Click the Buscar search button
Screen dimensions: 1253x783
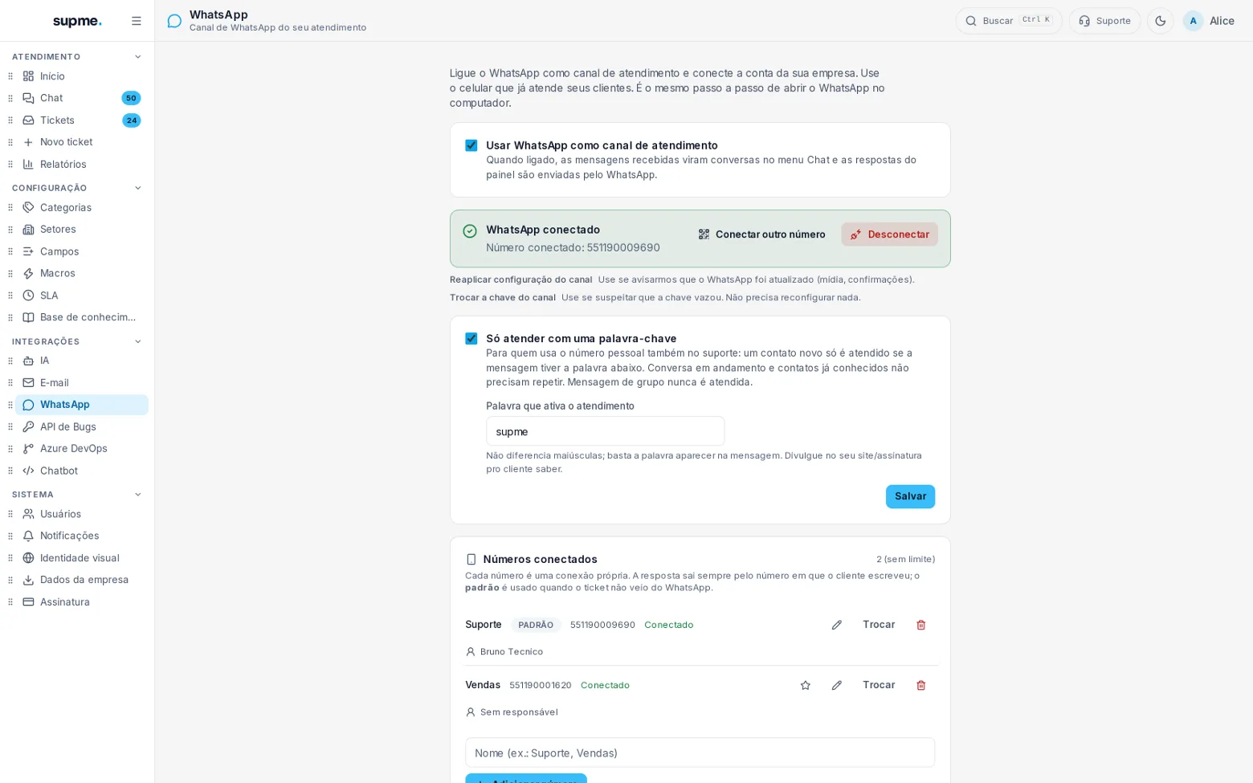point(1009,21)
